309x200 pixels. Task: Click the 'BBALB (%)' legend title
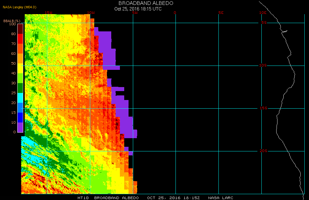click(x=12, y=21)
